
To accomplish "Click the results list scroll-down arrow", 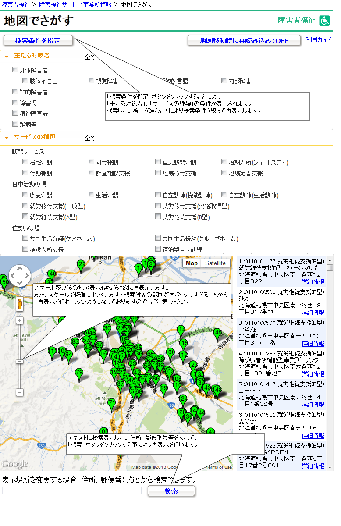I will pos(330,467).
